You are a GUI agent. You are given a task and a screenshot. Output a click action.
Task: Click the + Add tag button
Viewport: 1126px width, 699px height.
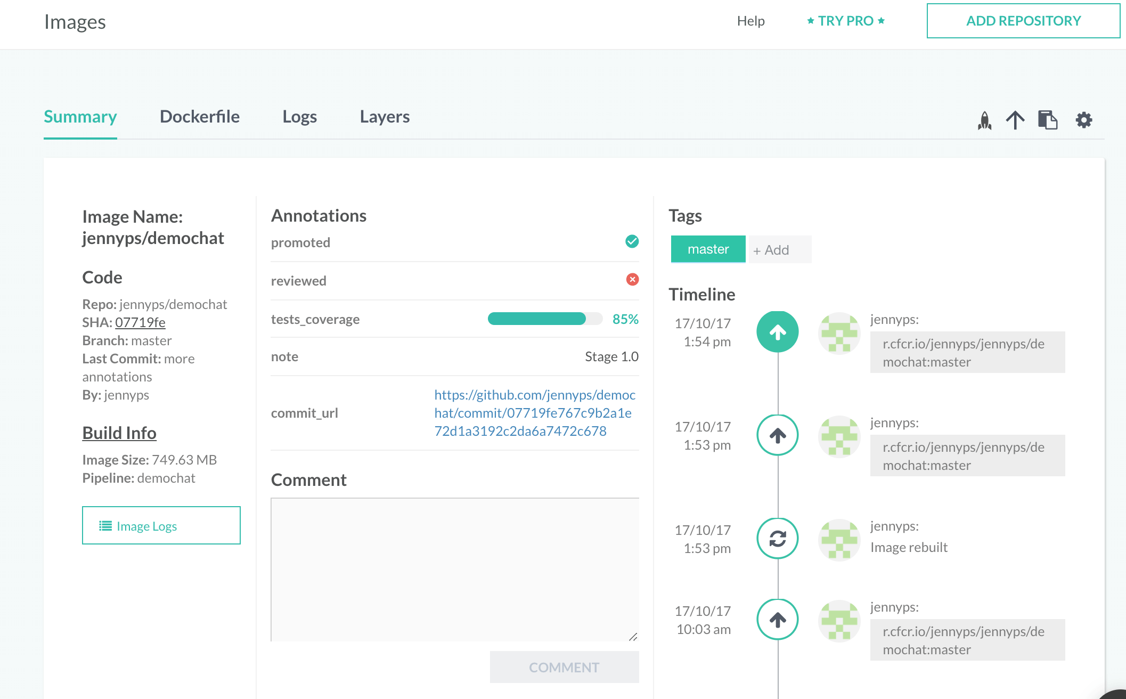pos(779,250)
